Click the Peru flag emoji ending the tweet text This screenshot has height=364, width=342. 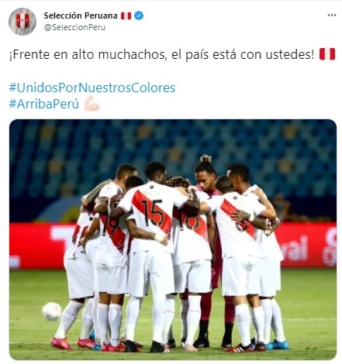327,54
